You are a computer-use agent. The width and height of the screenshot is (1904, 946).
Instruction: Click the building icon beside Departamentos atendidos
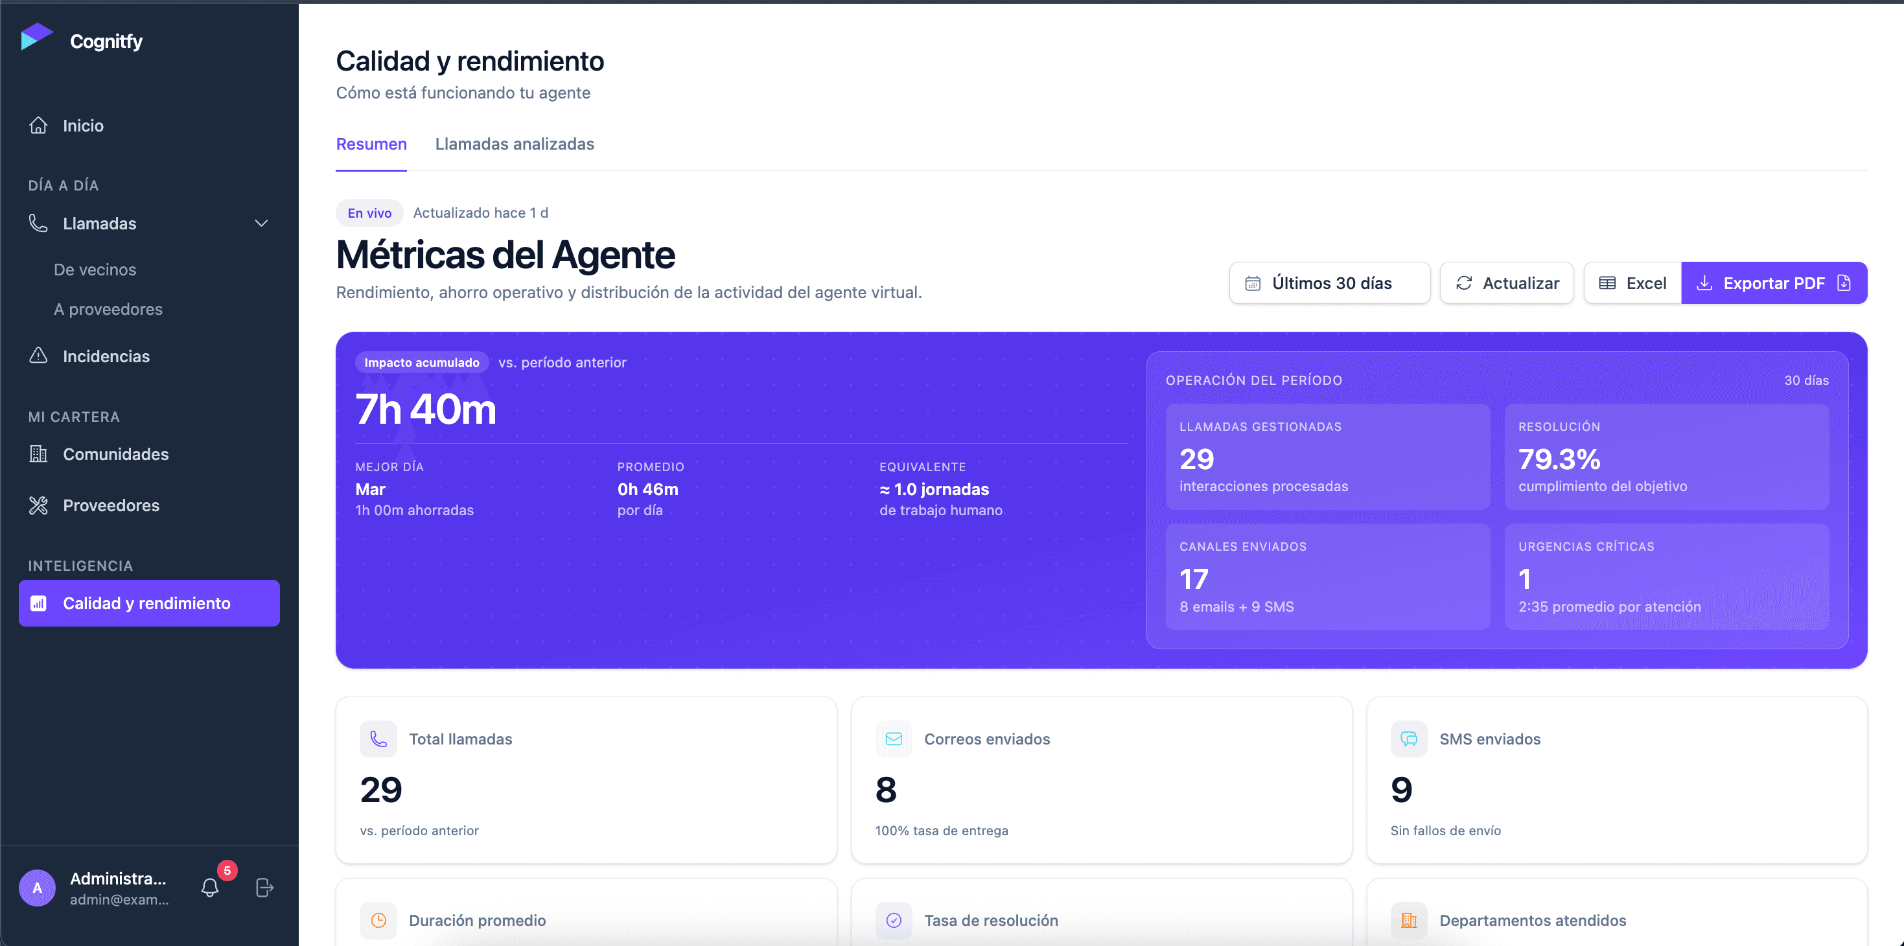click(x=1409, y=920)
